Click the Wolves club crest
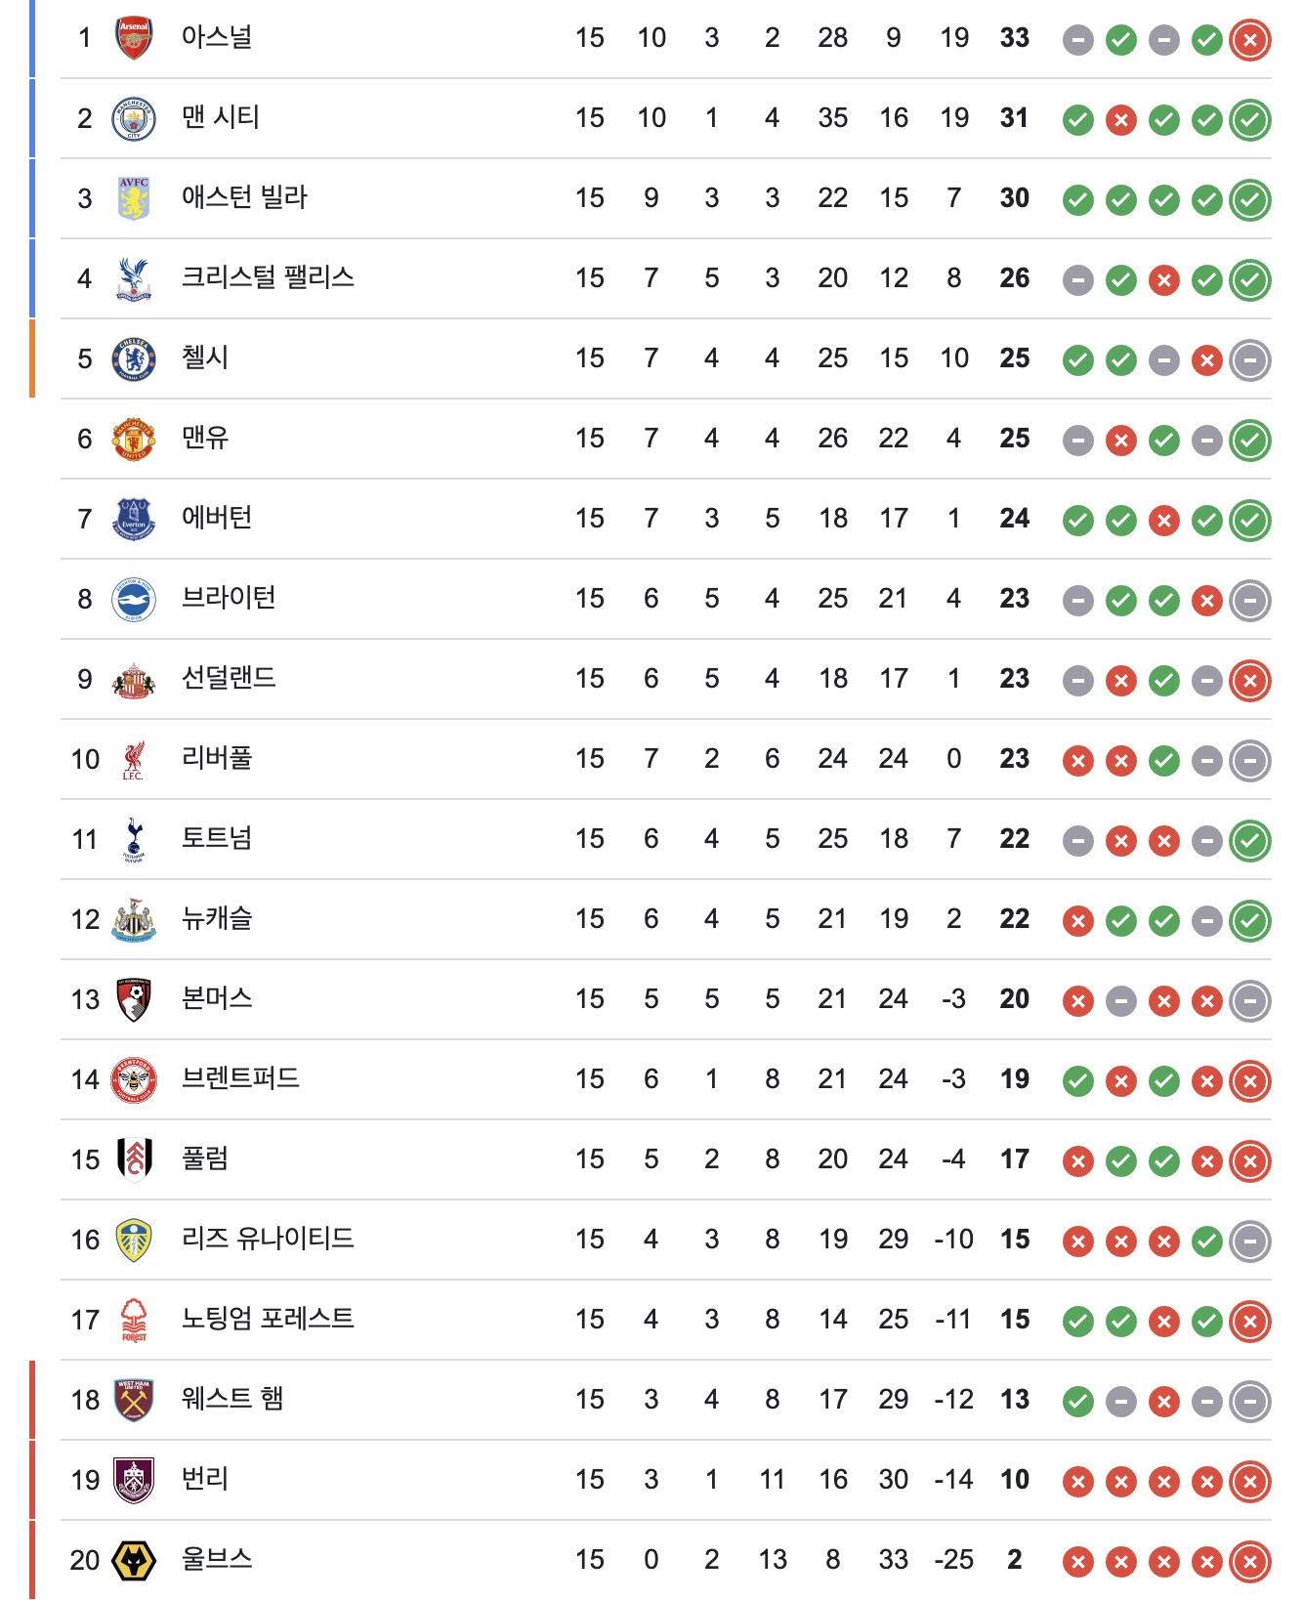The width and height of the screenshot is (1303, 1600). point(134,1560)
